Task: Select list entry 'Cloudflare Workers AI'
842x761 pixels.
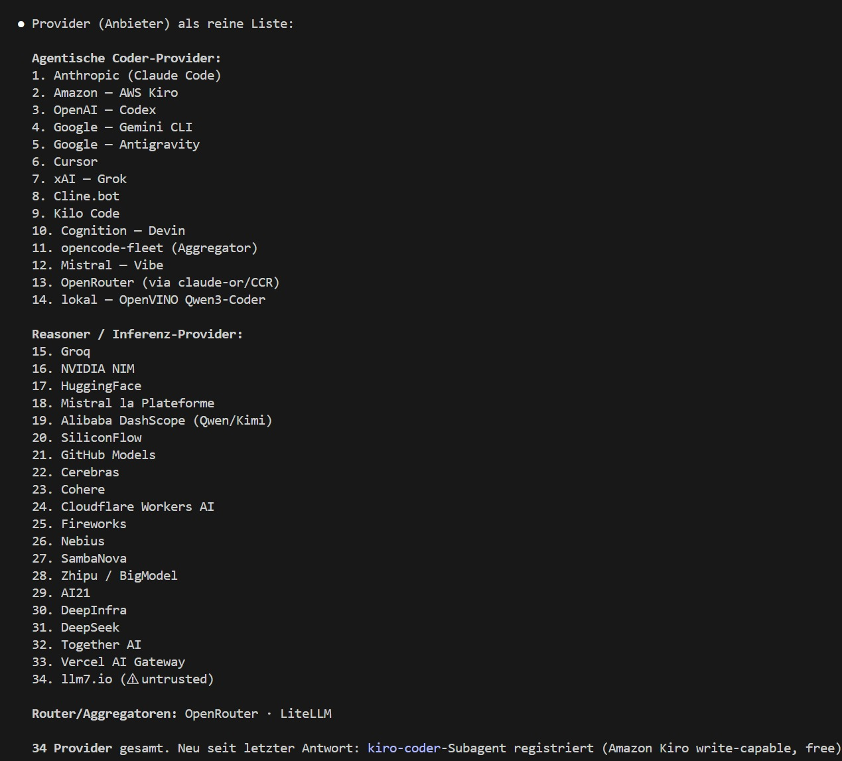Action: (x=137, y=506)
